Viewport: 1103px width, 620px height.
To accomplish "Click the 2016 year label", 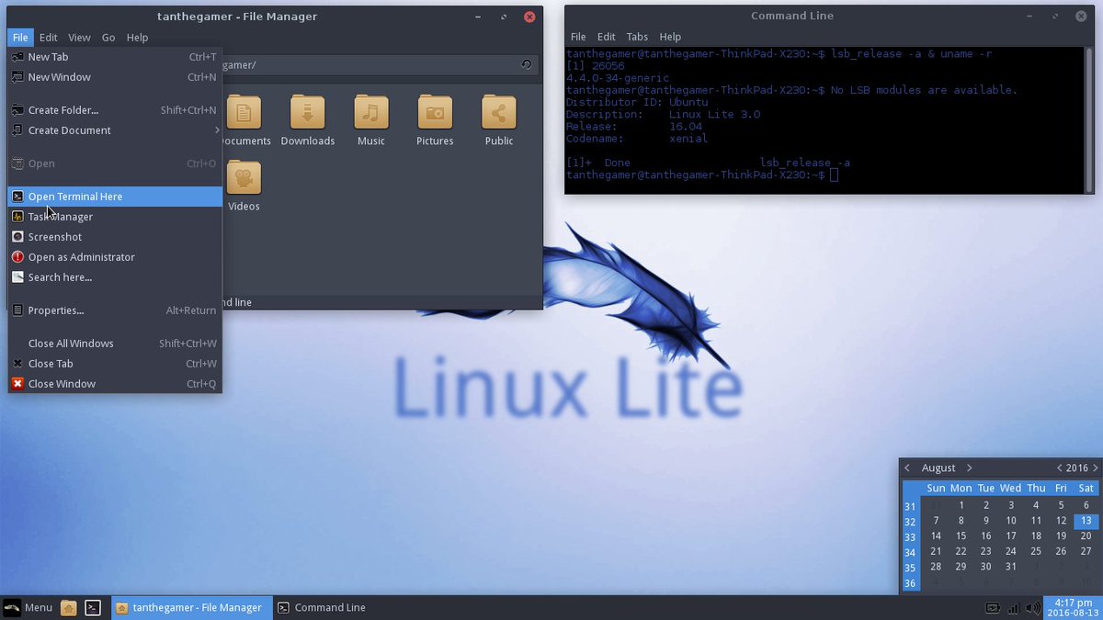I will [1077, 468].
